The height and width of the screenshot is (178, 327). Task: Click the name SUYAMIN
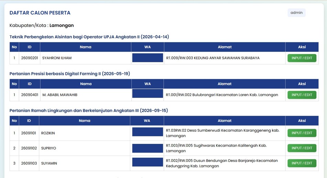(x=49, y=163)
